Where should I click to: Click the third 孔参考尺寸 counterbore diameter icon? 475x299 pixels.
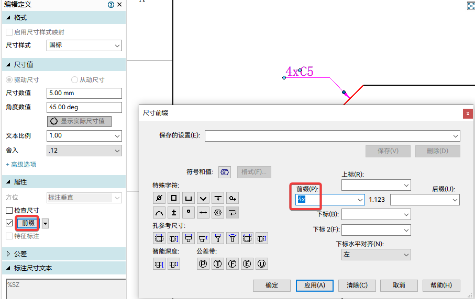click(189, 238)
